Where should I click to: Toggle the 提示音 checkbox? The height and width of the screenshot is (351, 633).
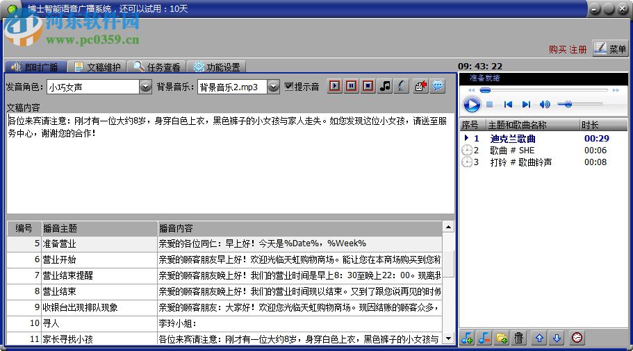click(x=288, y=86)
